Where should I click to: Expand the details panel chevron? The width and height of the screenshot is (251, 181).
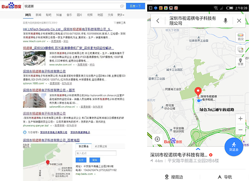point(198,149)
